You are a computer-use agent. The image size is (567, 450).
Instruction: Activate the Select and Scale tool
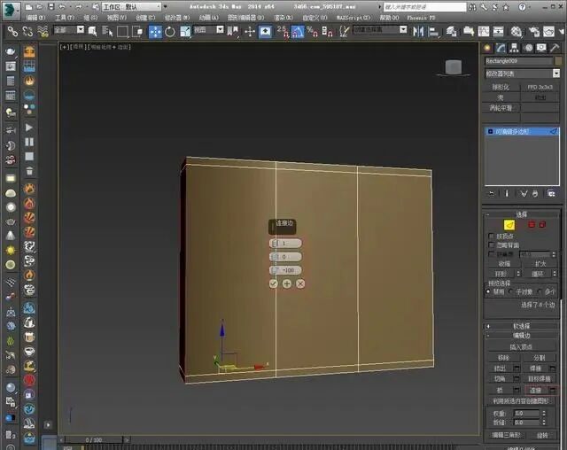point(185,32)
